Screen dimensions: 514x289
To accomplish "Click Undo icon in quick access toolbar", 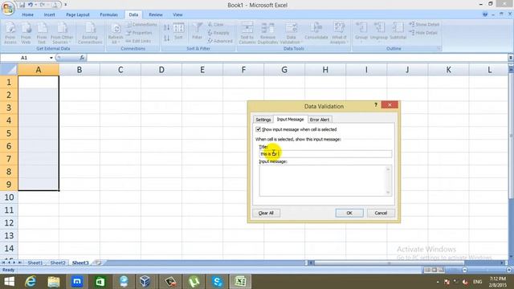I will 31,5.
